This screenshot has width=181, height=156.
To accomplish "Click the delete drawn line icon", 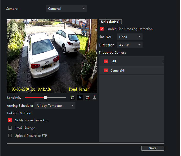I will pyautogui.click(x=87, y=98).
